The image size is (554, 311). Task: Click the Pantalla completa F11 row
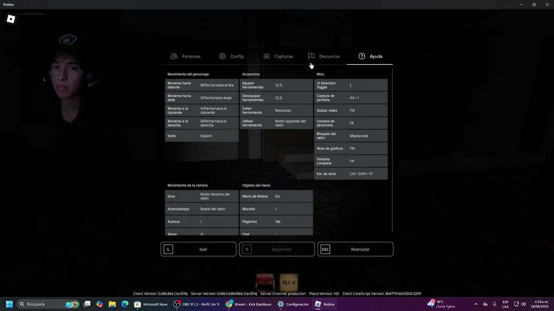(x=351, y=161)
